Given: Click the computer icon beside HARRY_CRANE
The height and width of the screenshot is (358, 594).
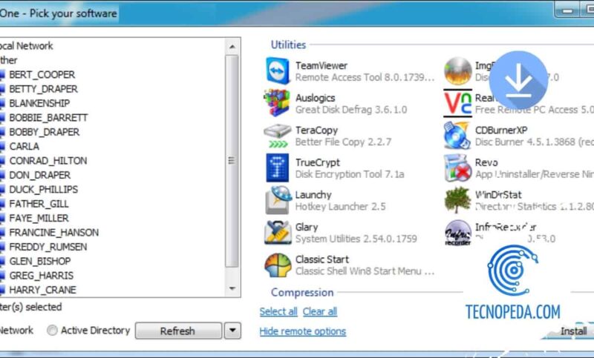Looking at the screenshot, I should tap(2, 291).
